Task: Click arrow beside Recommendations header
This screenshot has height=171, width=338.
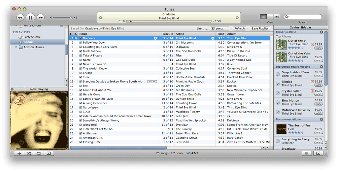Action: (321, 120)
